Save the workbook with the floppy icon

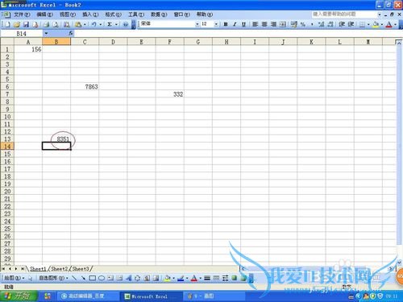(x=26, y=24)
